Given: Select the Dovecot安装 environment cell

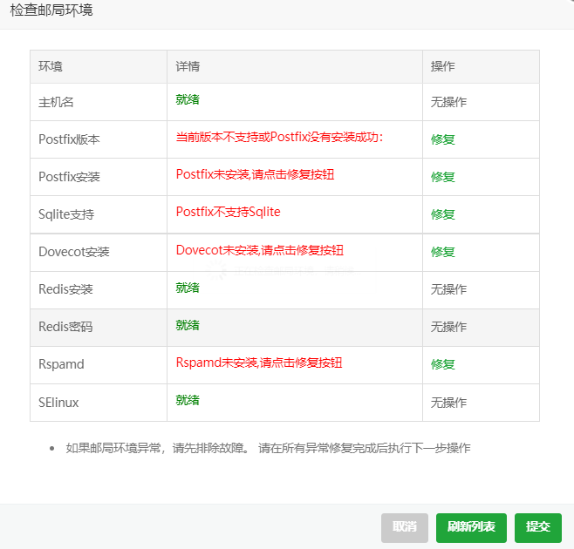Looking at the screenshot, I should click(x=99, y=253).
